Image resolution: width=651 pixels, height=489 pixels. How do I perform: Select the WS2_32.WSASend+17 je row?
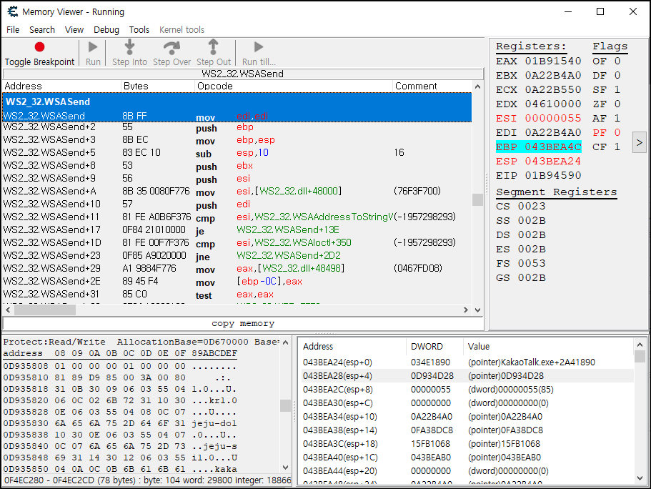click(x=237, y=230)
